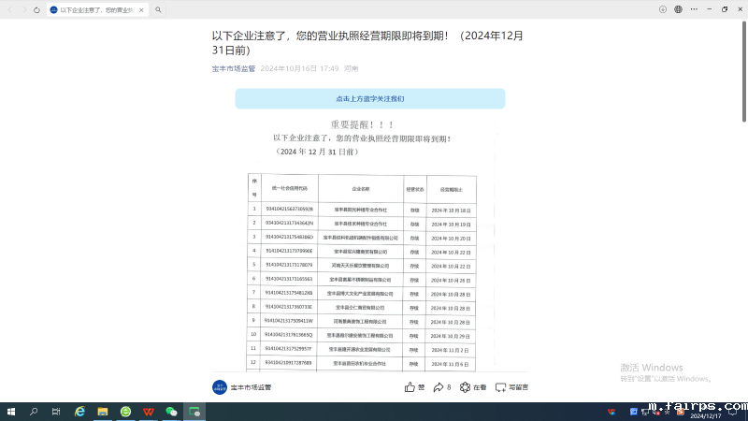Click the download icon in the title bar

tap(663, 9)
